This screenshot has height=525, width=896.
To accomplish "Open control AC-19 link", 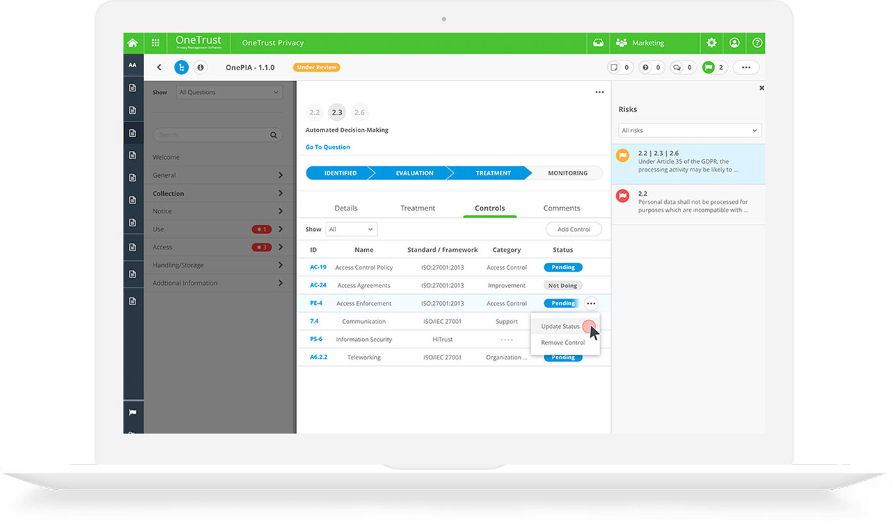I will tap(318, 267).
